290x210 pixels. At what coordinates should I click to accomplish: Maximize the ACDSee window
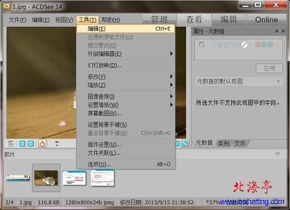pyautogui.click(x=258, y=5)
